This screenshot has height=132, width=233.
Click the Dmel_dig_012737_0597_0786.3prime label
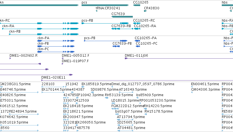(x=143, y=84)
